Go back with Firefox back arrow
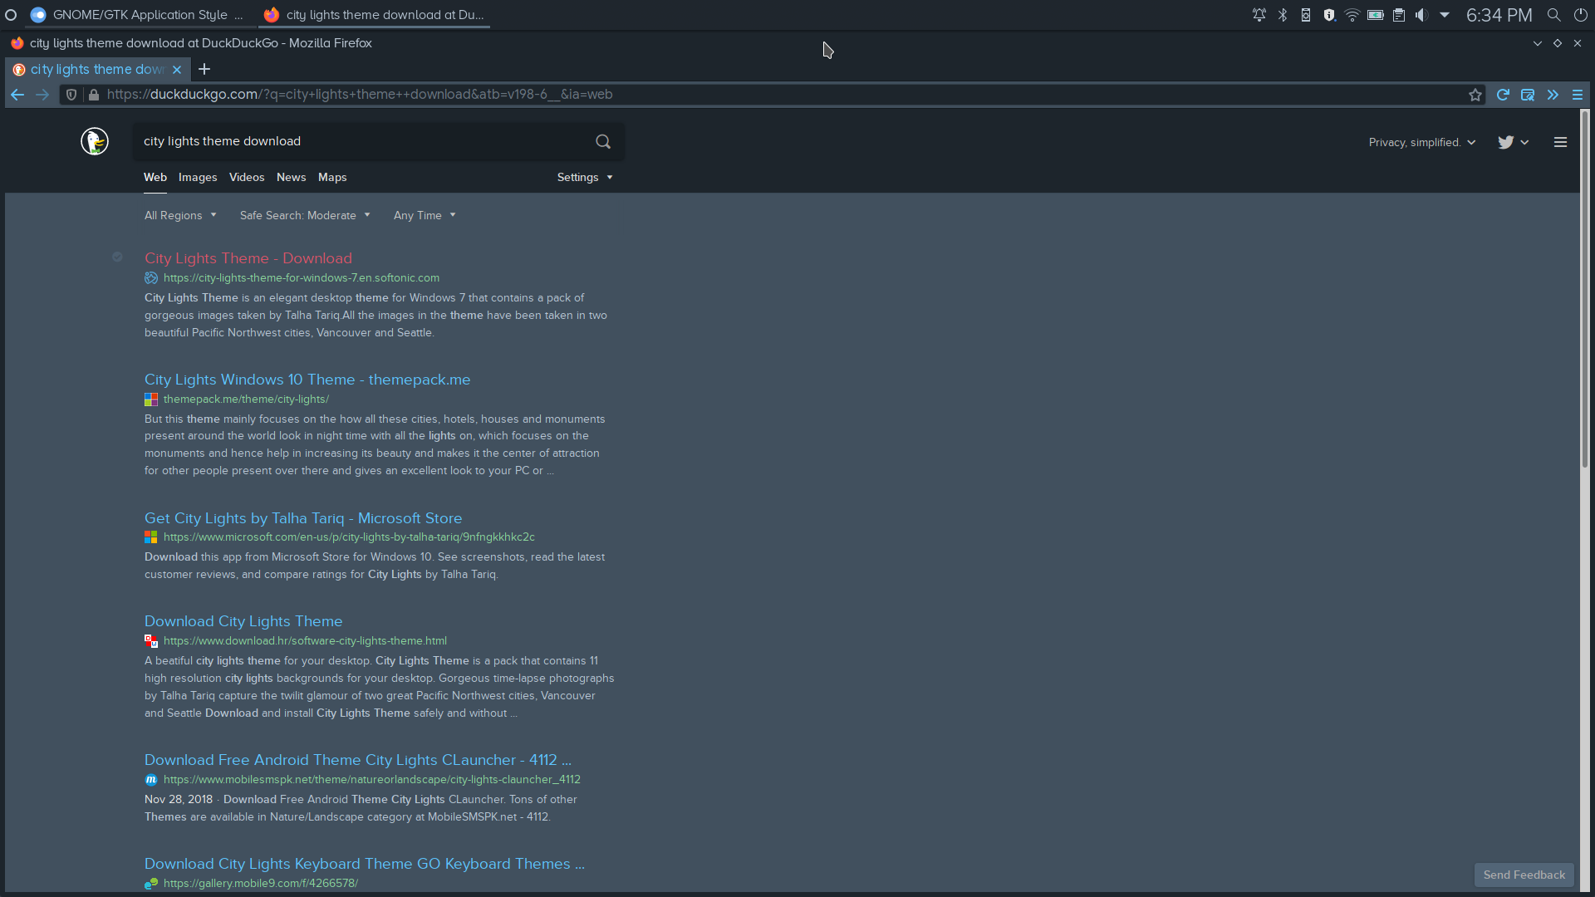1595x897 pixels. (x=17, y=95)
